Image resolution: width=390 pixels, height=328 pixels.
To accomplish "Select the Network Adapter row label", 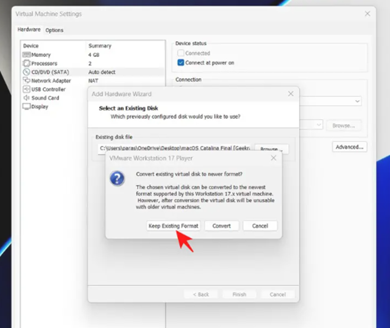I will (x=51, y=80).
